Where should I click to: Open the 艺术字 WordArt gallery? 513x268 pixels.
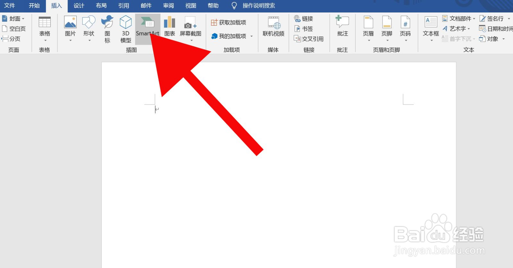[x=456, y=29]
